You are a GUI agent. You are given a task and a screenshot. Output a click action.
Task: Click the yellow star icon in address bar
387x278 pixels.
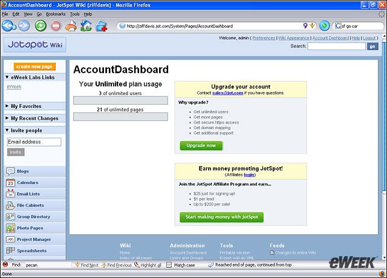(x=312, y=25)
